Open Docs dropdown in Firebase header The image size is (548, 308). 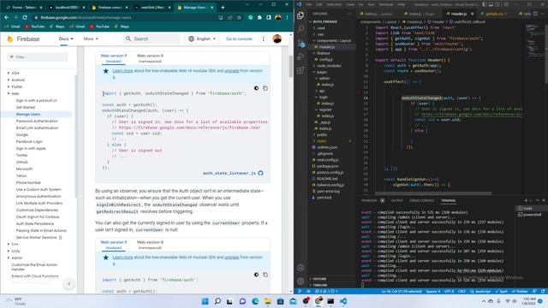coord(66,38)
